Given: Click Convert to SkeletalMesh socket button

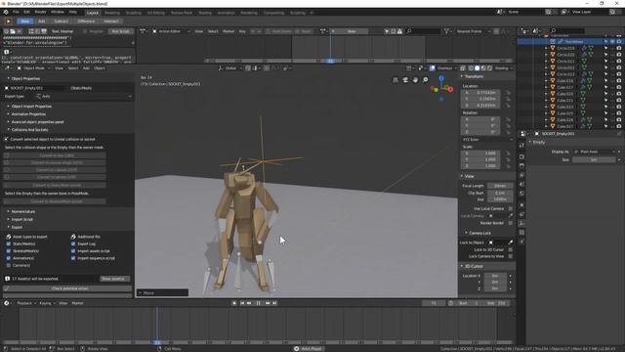Looking at the screenshot, I should click(x=55, y=201).
